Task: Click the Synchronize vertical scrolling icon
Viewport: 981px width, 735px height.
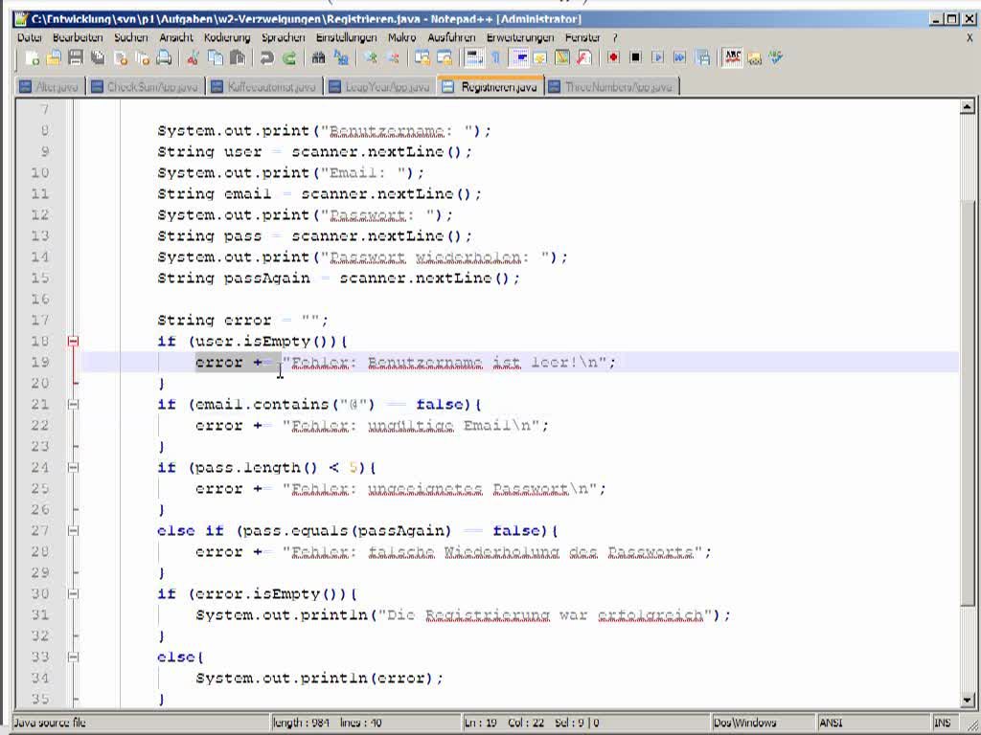Action: [x=422, y=58]
